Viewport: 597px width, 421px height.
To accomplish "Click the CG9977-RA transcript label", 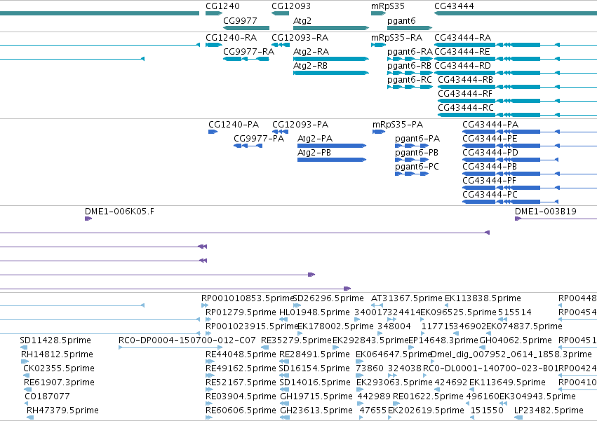I will pos(248,52).
